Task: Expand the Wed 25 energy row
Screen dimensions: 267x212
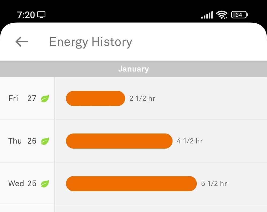Action: (x=134, y=184)
